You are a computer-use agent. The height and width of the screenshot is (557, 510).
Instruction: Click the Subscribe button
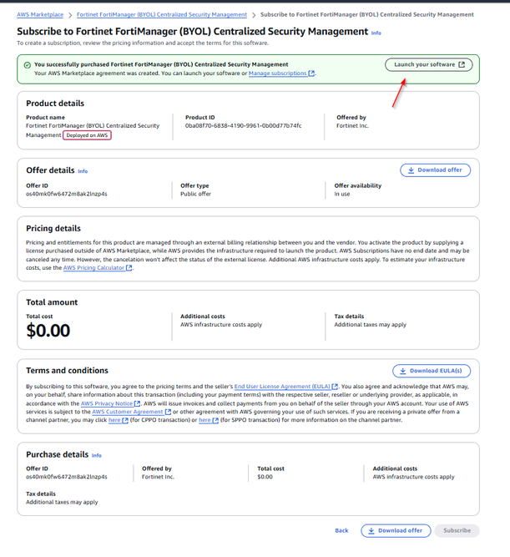click(457, 530)
